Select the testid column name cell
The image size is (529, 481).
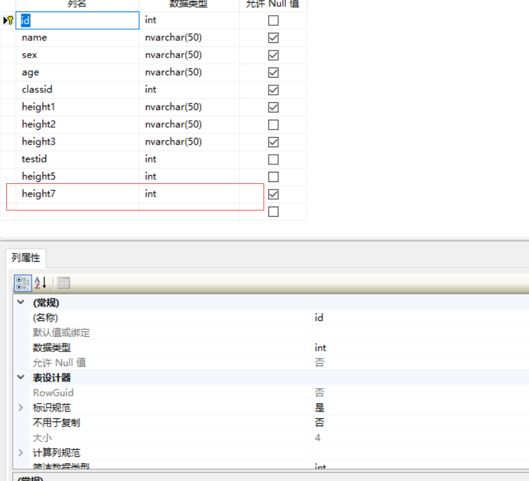77,159
